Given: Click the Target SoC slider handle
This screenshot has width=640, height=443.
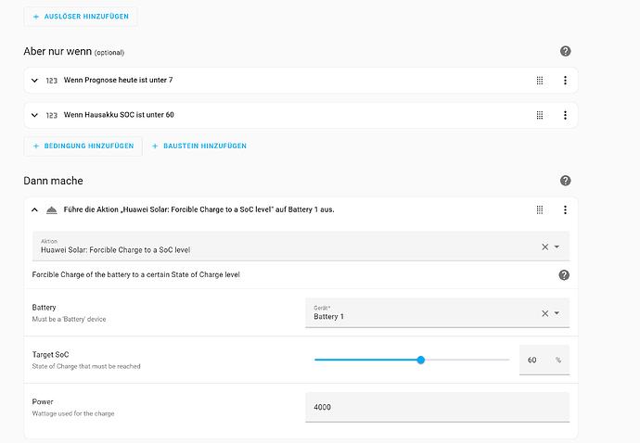Looking at the screenshot, I should click(421, 360).
